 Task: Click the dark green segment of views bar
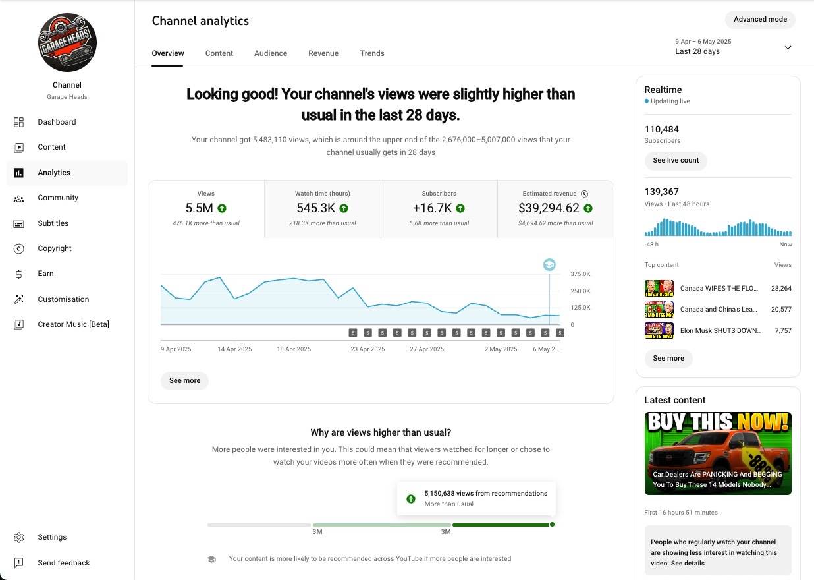[x=501, y=525]
